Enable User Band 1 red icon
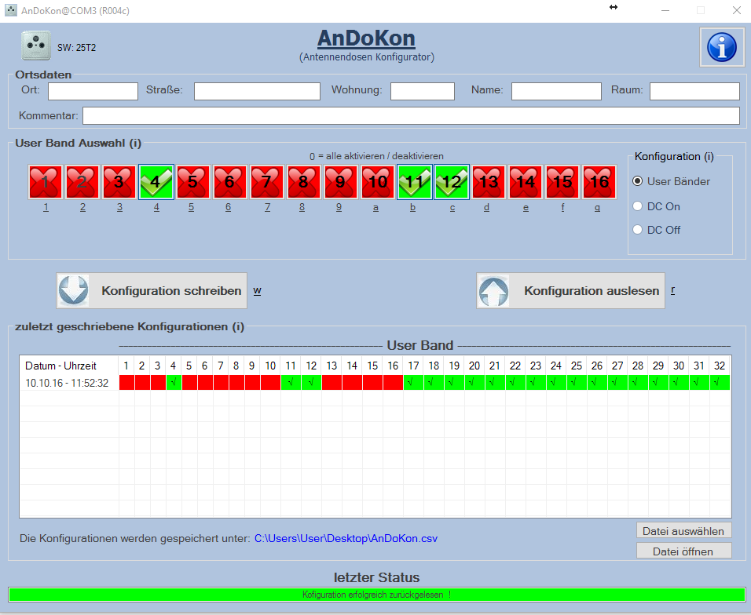The width and height of the screenshot is (751, 615). [46, 182]
